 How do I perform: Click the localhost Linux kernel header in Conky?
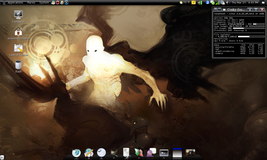coord(239,14)
